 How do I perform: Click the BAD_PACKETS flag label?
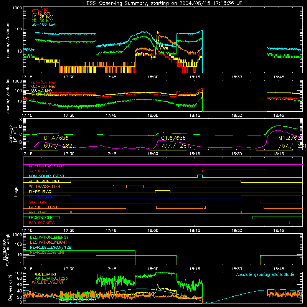point(42,223)
